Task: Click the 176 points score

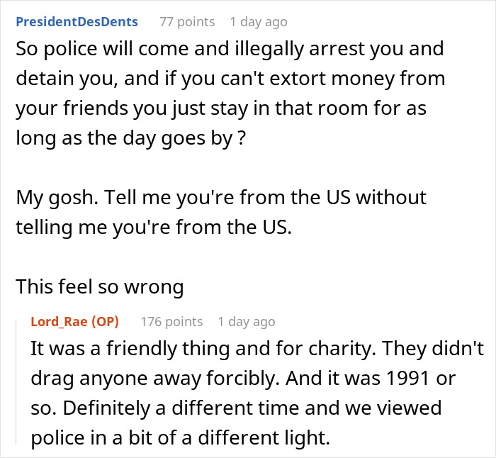Action: 171,322
